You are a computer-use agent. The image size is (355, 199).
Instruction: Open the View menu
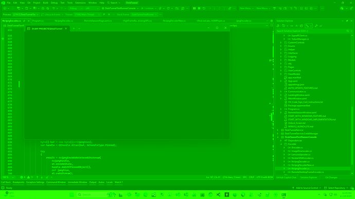(22, 3)
